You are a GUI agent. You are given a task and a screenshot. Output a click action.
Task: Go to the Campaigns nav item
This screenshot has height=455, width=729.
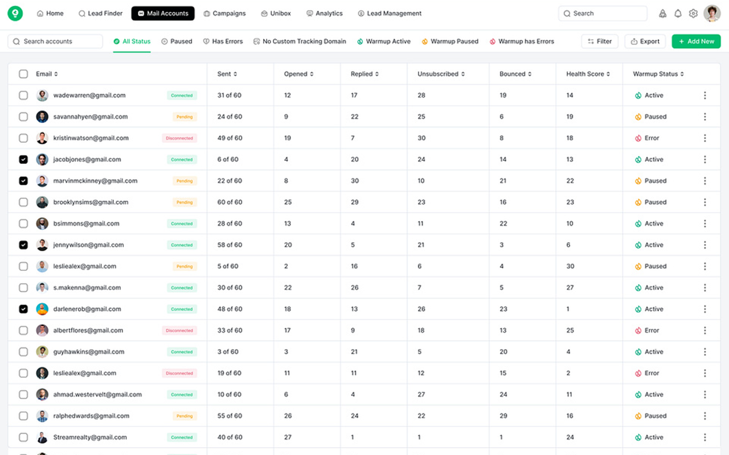pyautogui.click(x=224, y=14)
